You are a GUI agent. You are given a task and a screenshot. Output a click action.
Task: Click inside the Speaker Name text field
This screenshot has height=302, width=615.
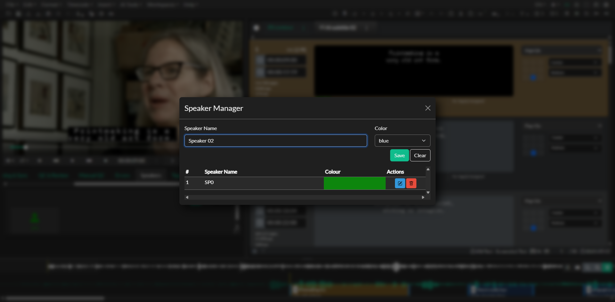(275, 141)
